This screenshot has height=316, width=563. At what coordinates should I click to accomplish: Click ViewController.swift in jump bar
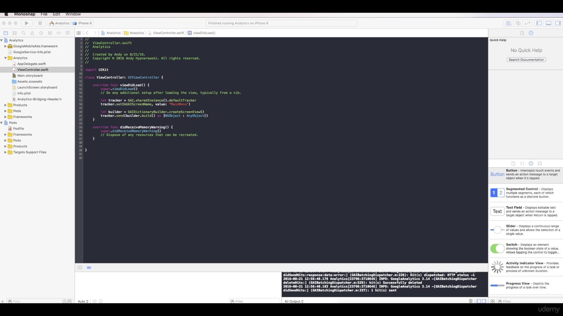(x=166, y=33)
